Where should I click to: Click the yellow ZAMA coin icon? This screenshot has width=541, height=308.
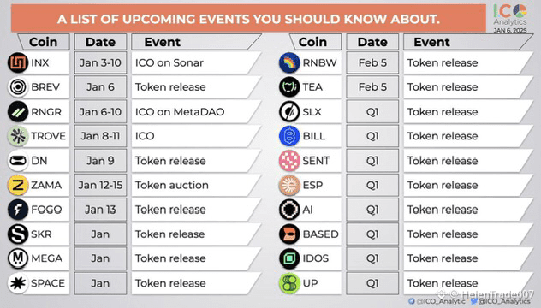(18, 185)
